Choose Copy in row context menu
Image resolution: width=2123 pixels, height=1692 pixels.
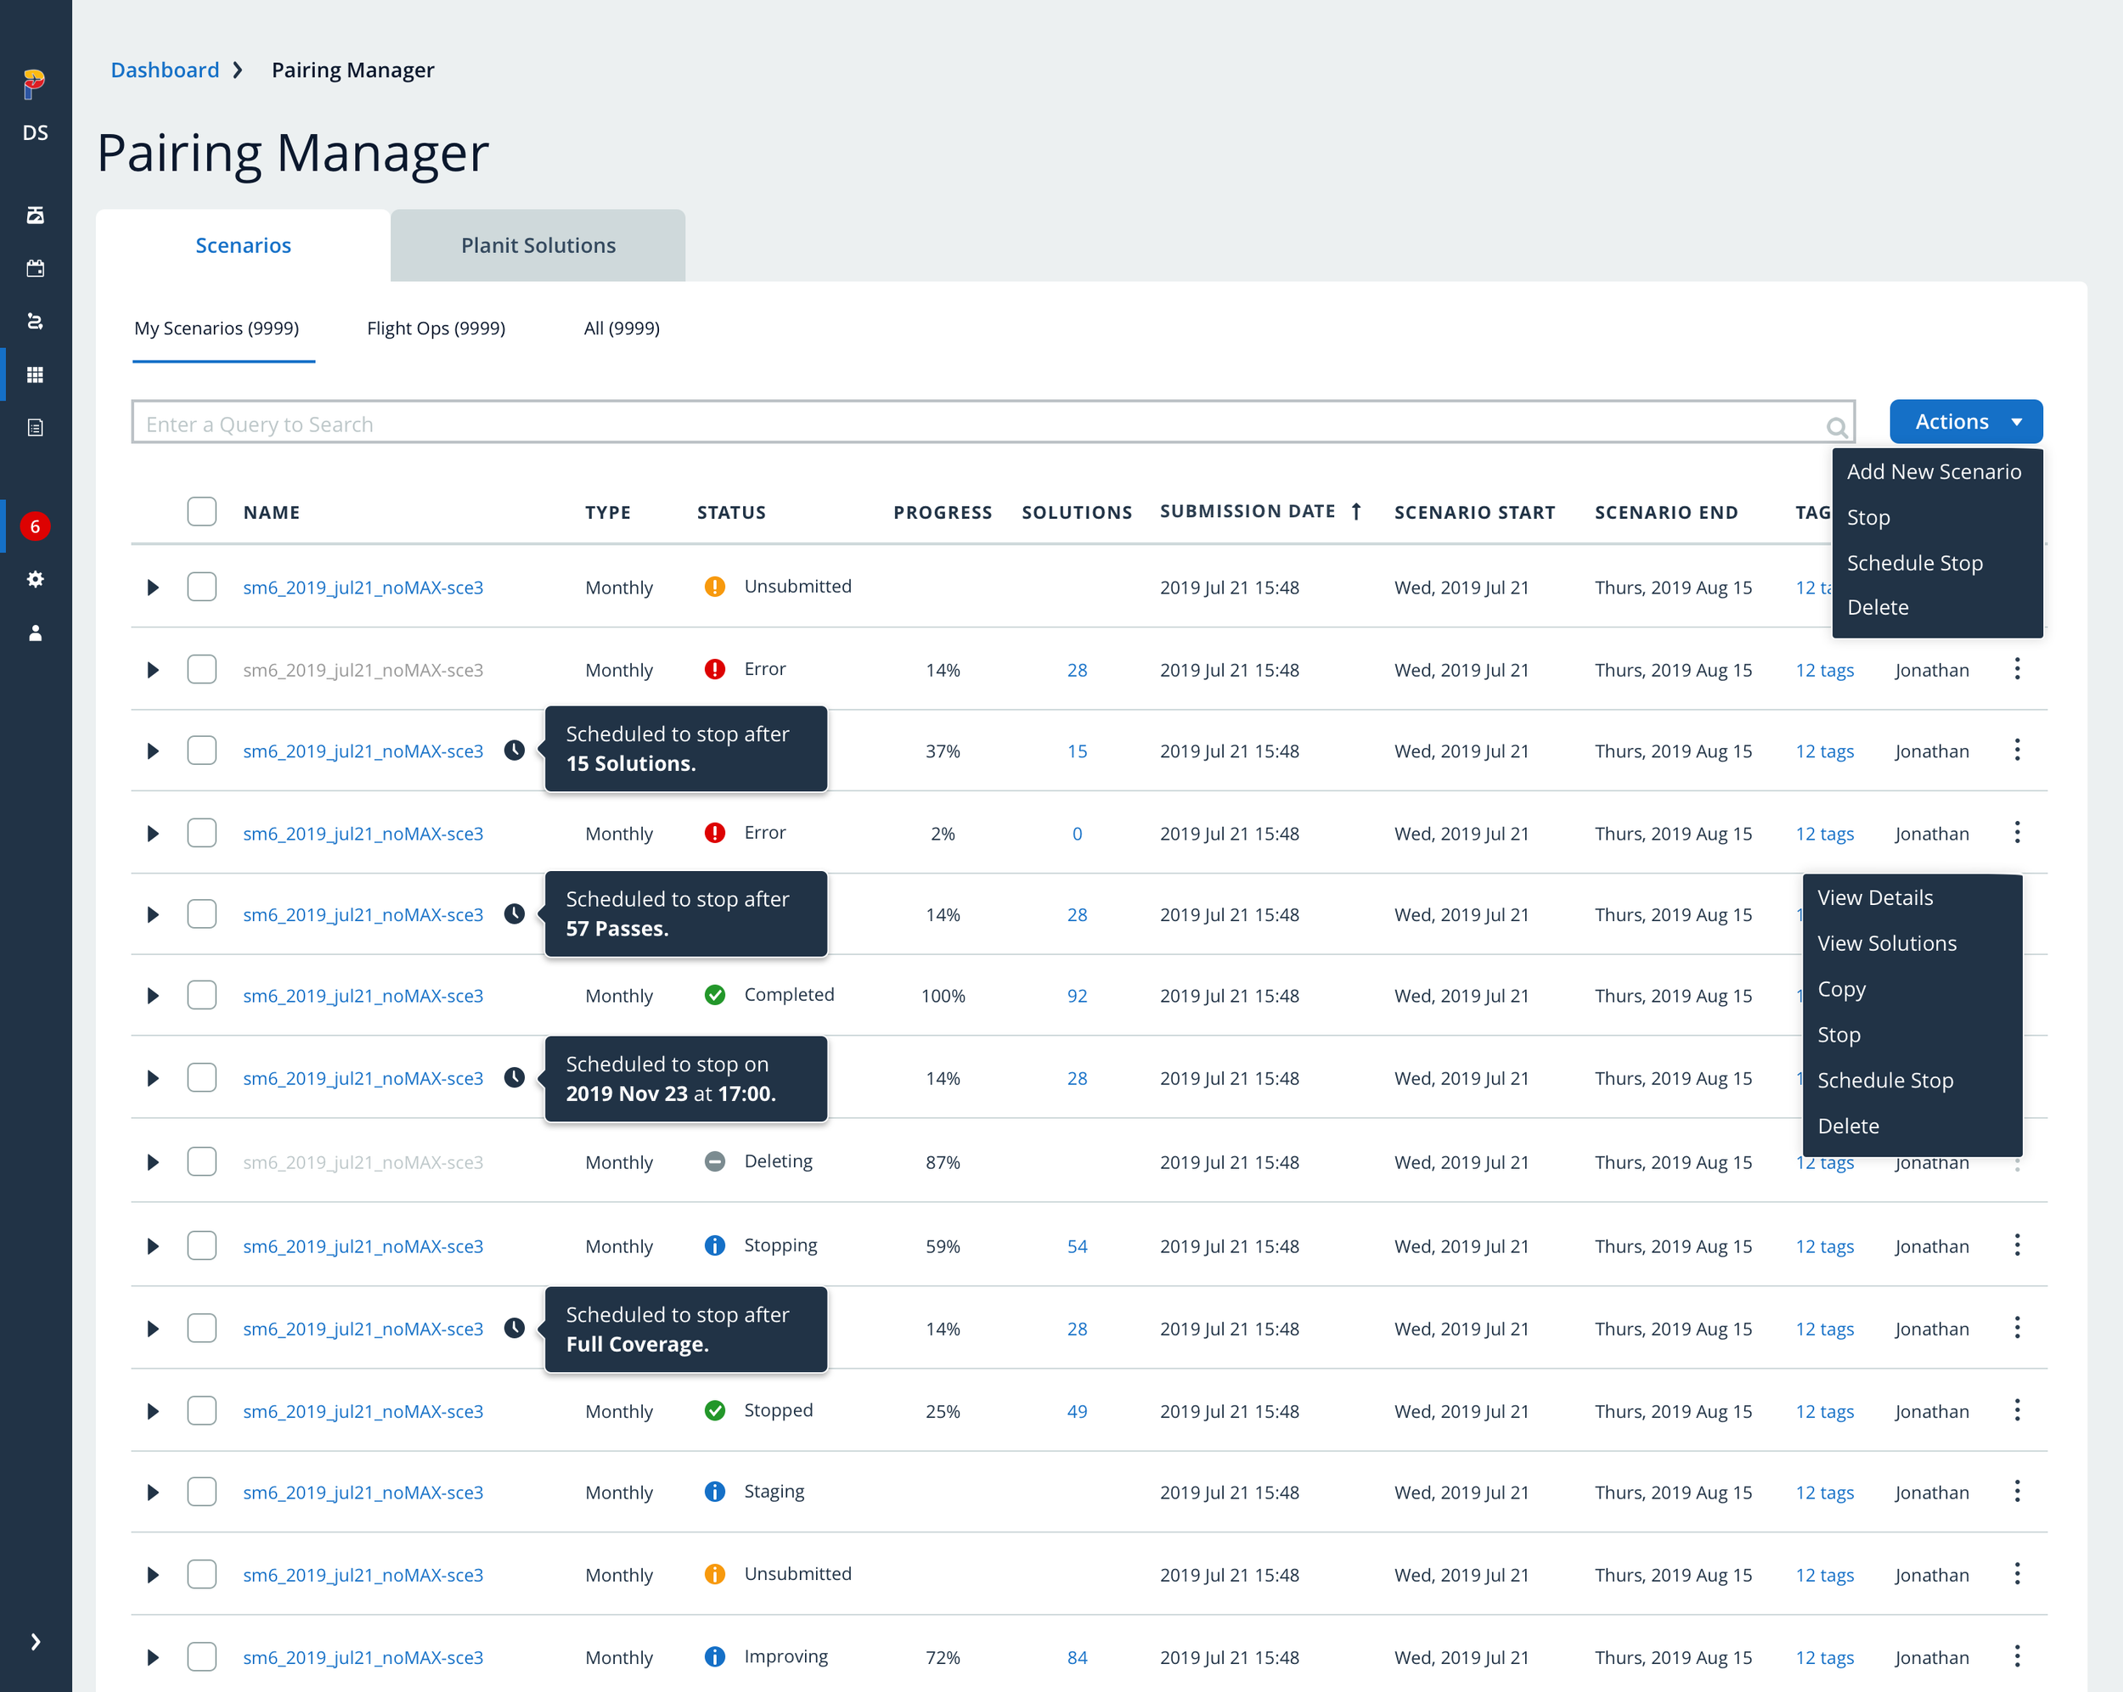[x=1841, y=988]
